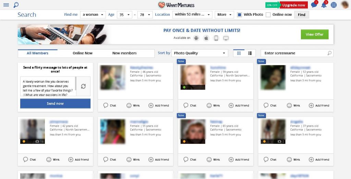This screenshot has width=351, height=179.
Task: Click the WantMatures logo
Action: coord(176,5)
